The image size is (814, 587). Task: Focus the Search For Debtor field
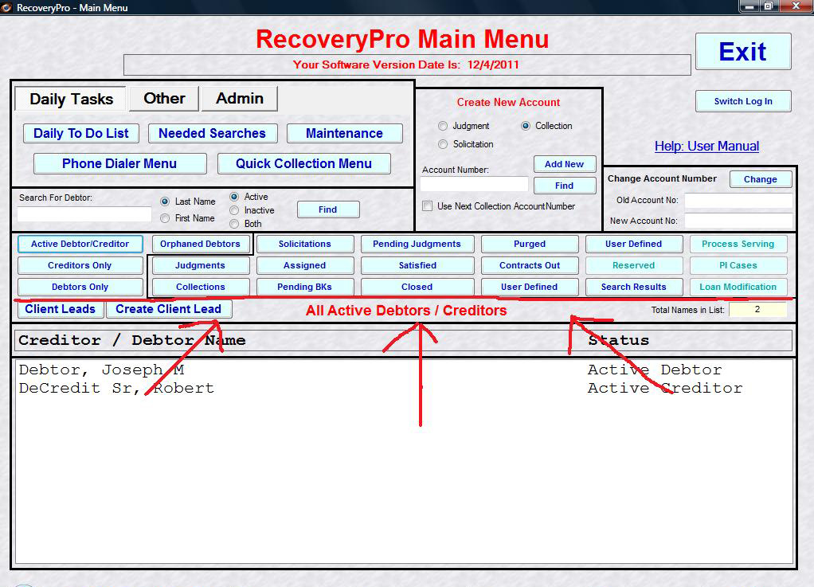pos(84,213)
